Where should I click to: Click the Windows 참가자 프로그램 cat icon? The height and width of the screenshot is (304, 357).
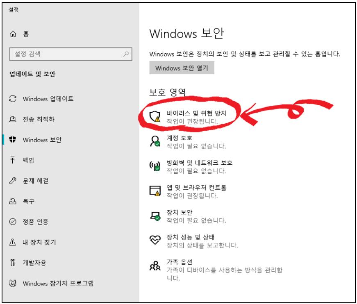[x=13, y=283]
